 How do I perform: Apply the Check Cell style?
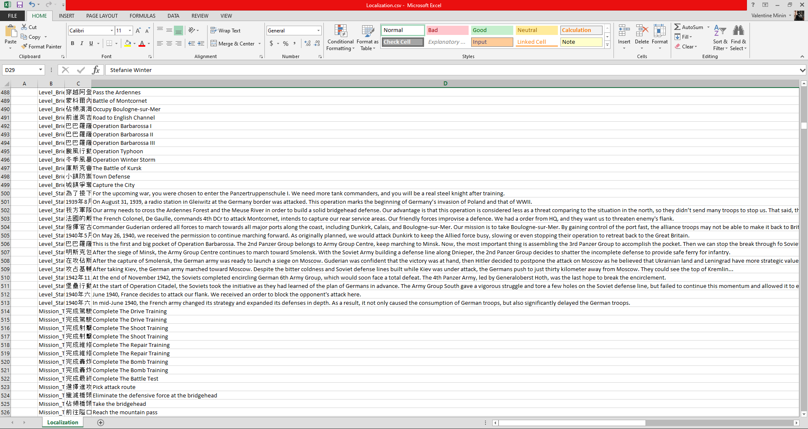(x=403, y=42)
